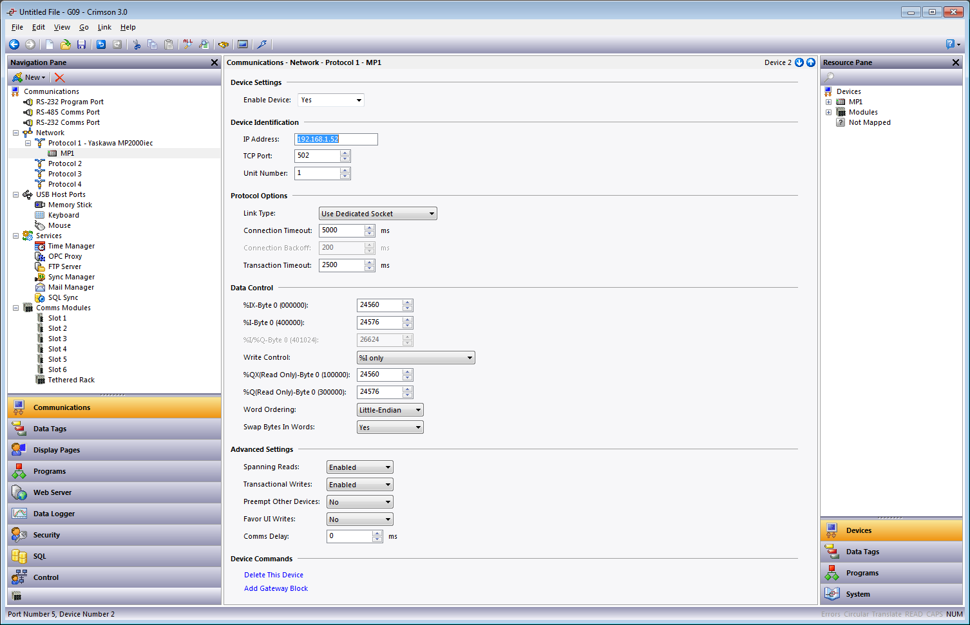Open the Word Ordering dropdown
This screenshot has height=625, width=970.
point(390,410)
